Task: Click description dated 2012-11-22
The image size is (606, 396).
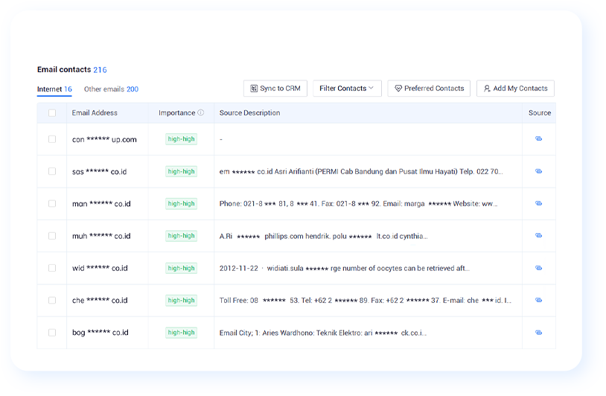Action: click(x=345, y=268)
